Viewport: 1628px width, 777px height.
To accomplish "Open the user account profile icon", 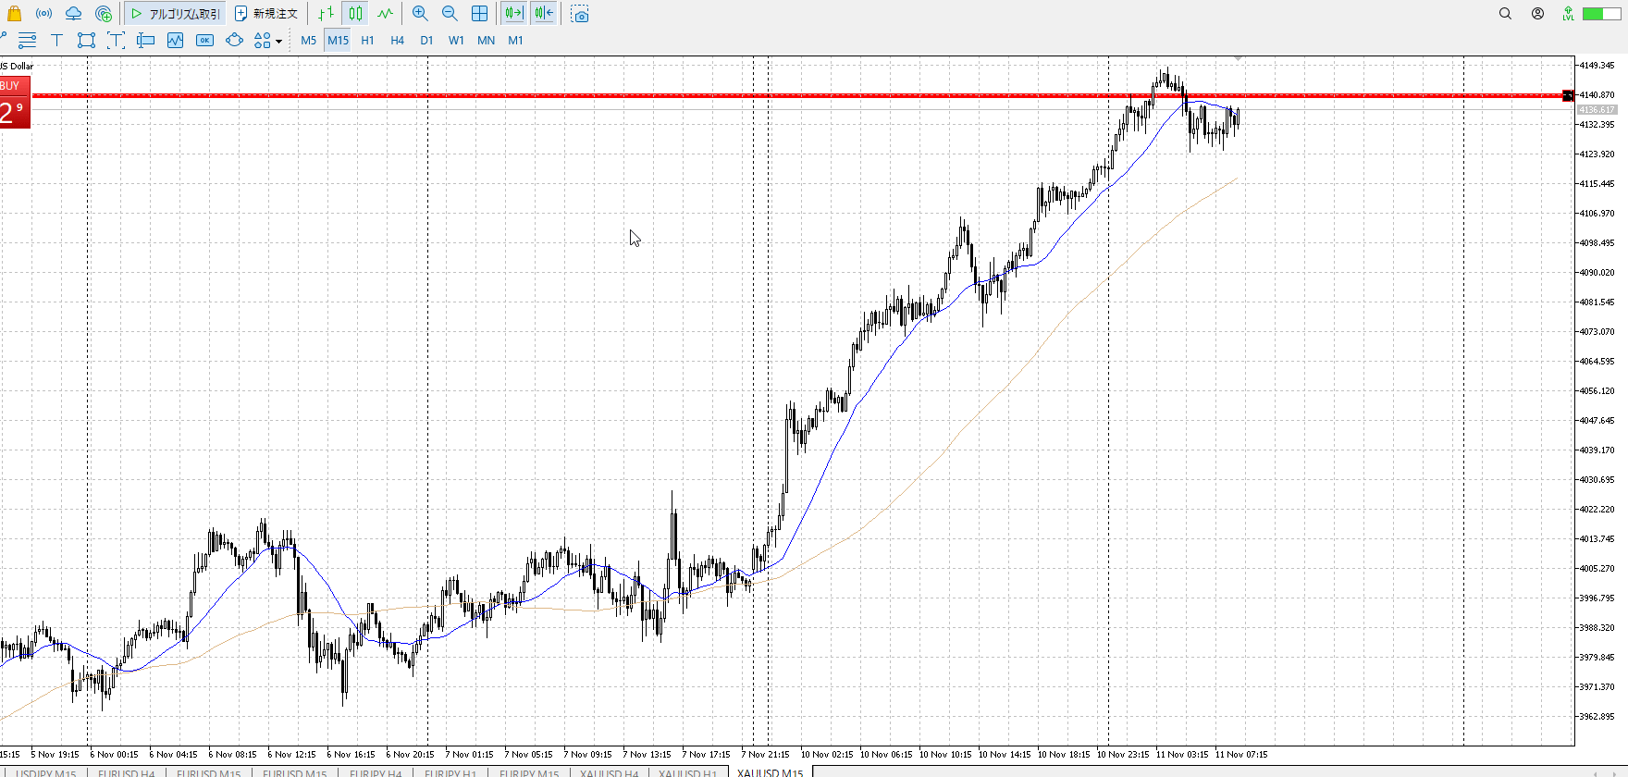I will 1537,14.
